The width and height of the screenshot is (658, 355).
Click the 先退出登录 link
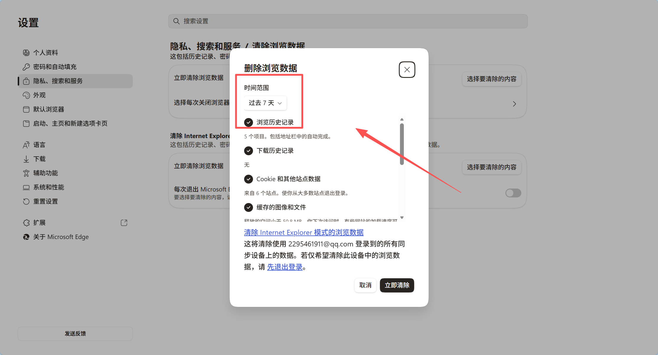click(x=285, y=267)
